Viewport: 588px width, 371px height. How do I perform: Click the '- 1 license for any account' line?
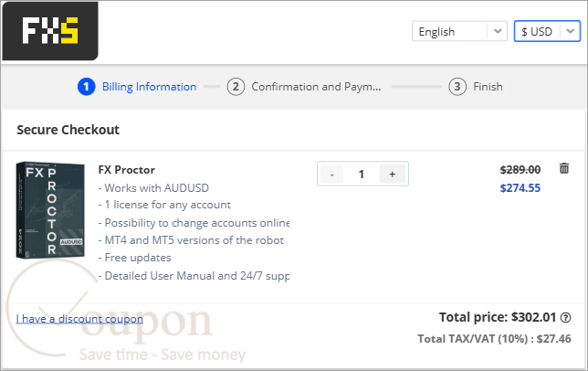[x=164, y=205]
